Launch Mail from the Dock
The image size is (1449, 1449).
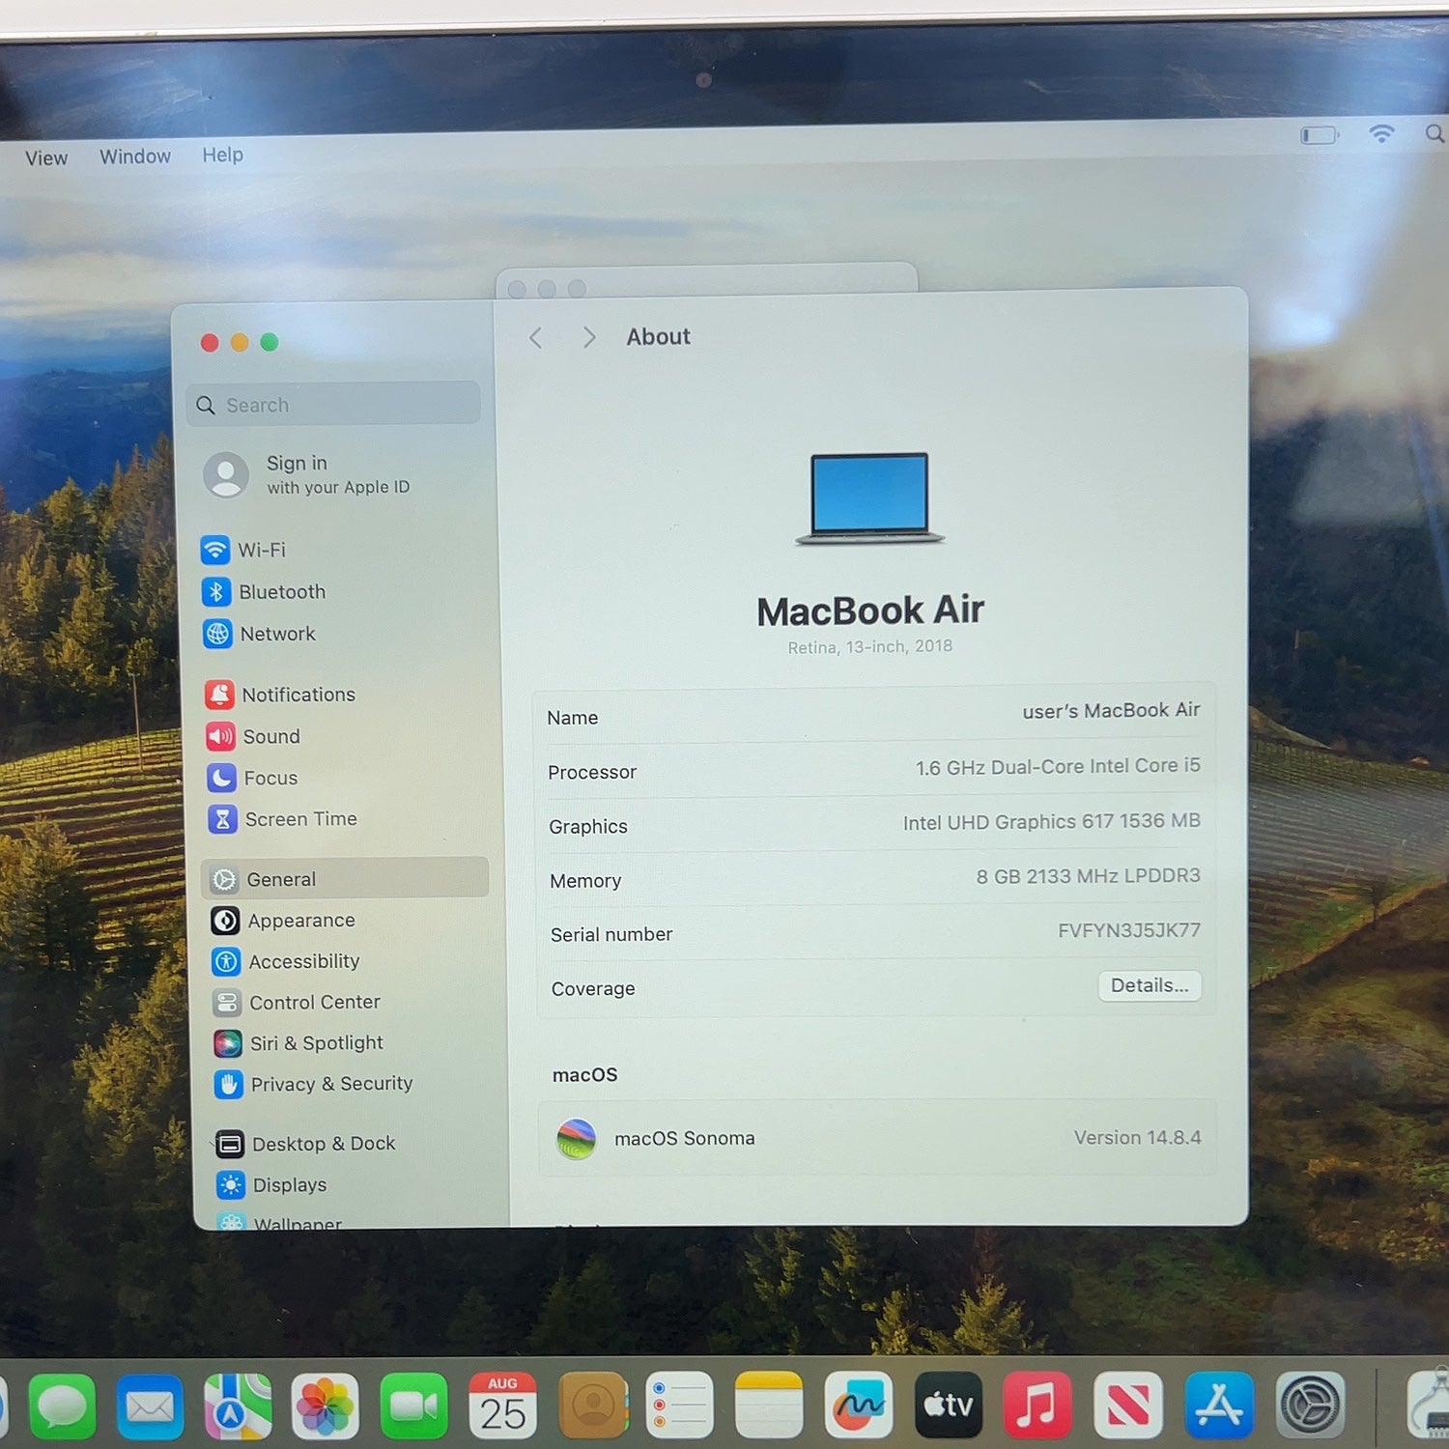click(x=150, y=1406)
